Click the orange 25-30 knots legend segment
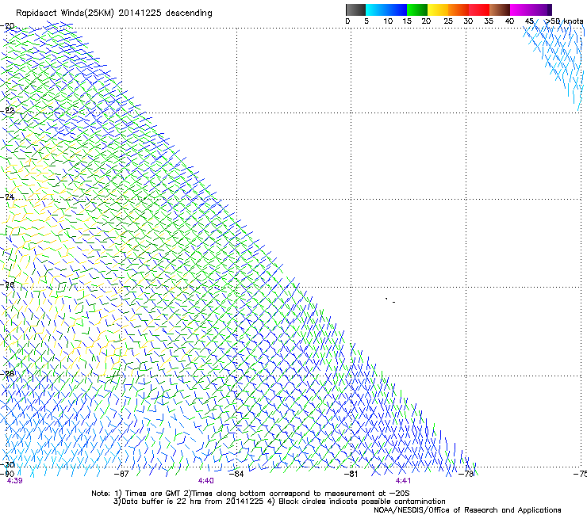This screenshot has height=515, width=587. tap(458, 10)
